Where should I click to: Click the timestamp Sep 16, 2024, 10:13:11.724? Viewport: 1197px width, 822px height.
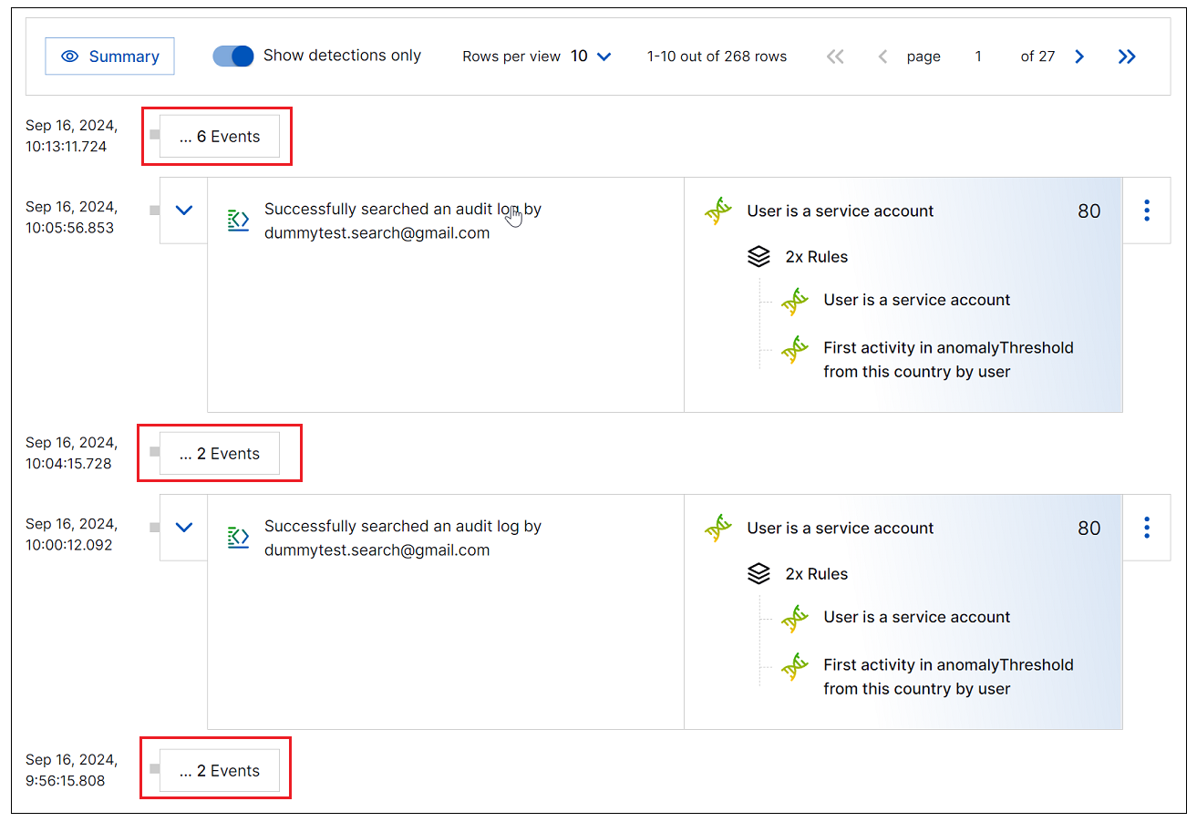71,137
